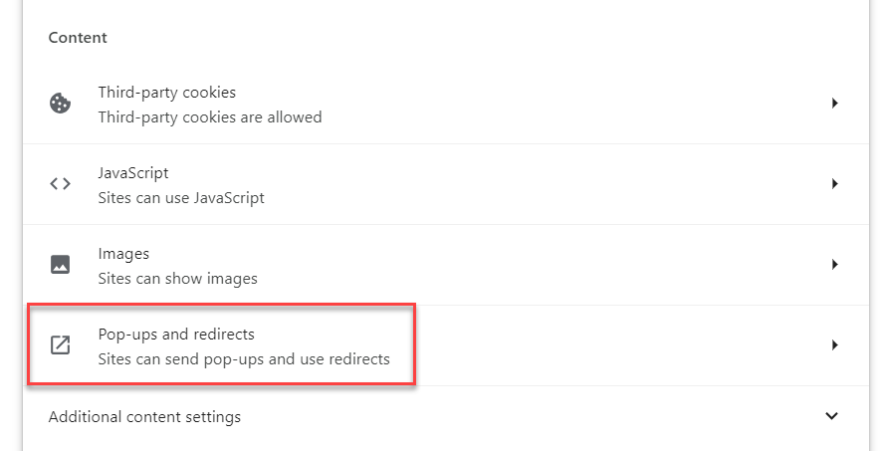This screenshot has height=451, width=884.
Task: Open Pop-ups and redirects via right arrow
Action: pos(834,345)
